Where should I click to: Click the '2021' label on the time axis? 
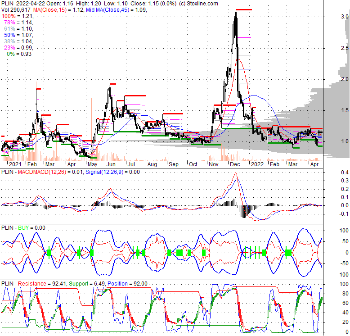click(15, 164)
